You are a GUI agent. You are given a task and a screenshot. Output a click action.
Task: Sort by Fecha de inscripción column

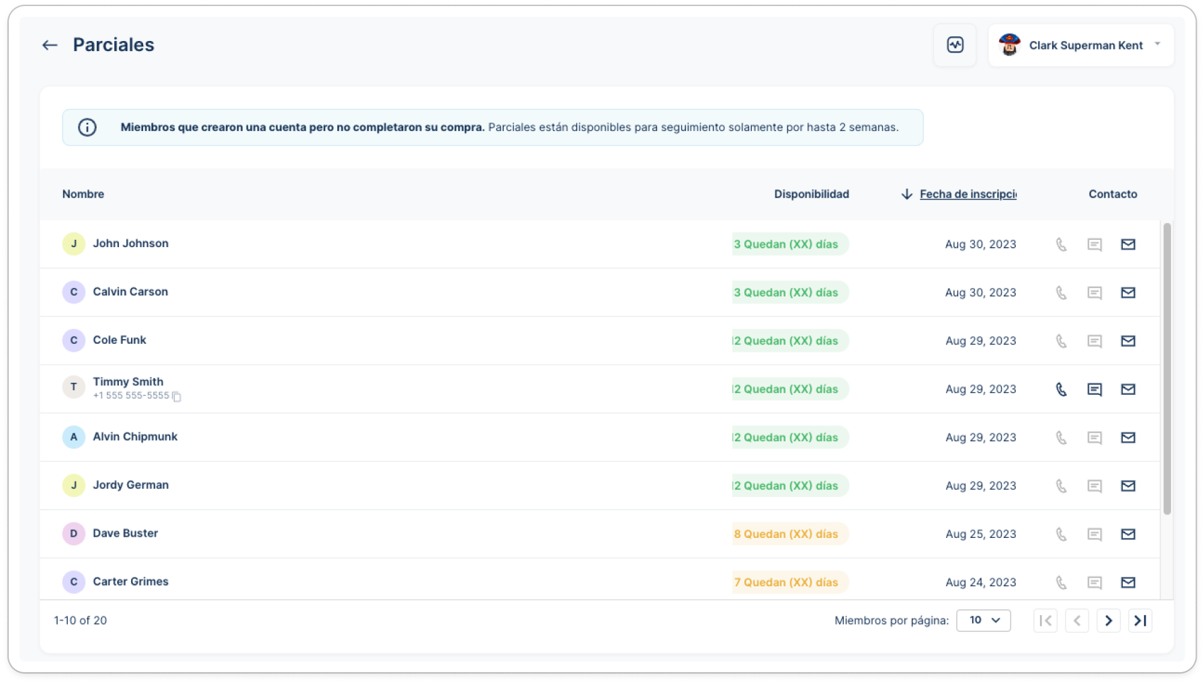pyautogui.click(x=967, y=194)
